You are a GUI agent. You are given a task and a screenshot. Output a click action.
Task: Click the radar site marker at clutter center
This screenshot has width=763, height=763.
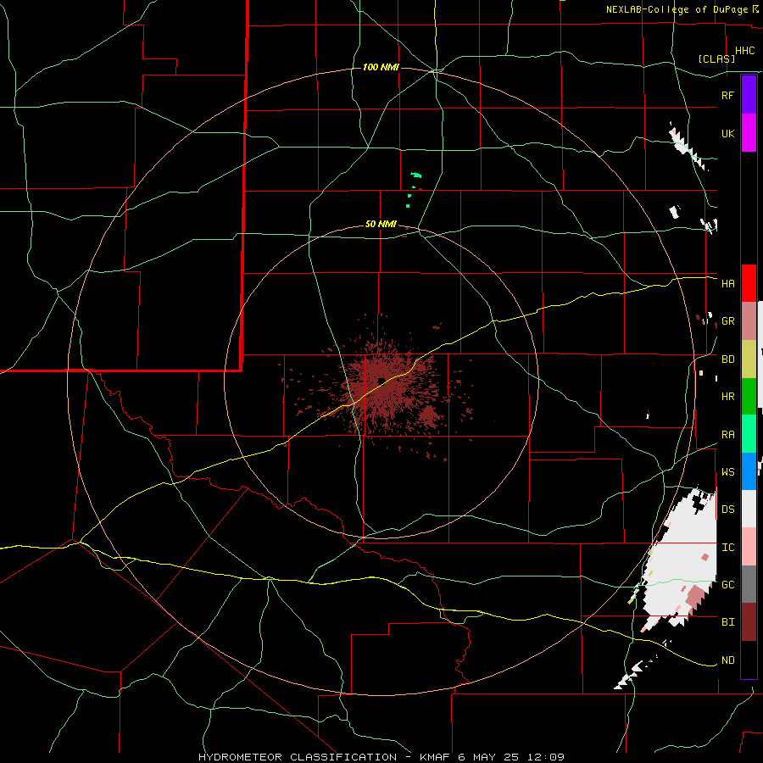381,380
